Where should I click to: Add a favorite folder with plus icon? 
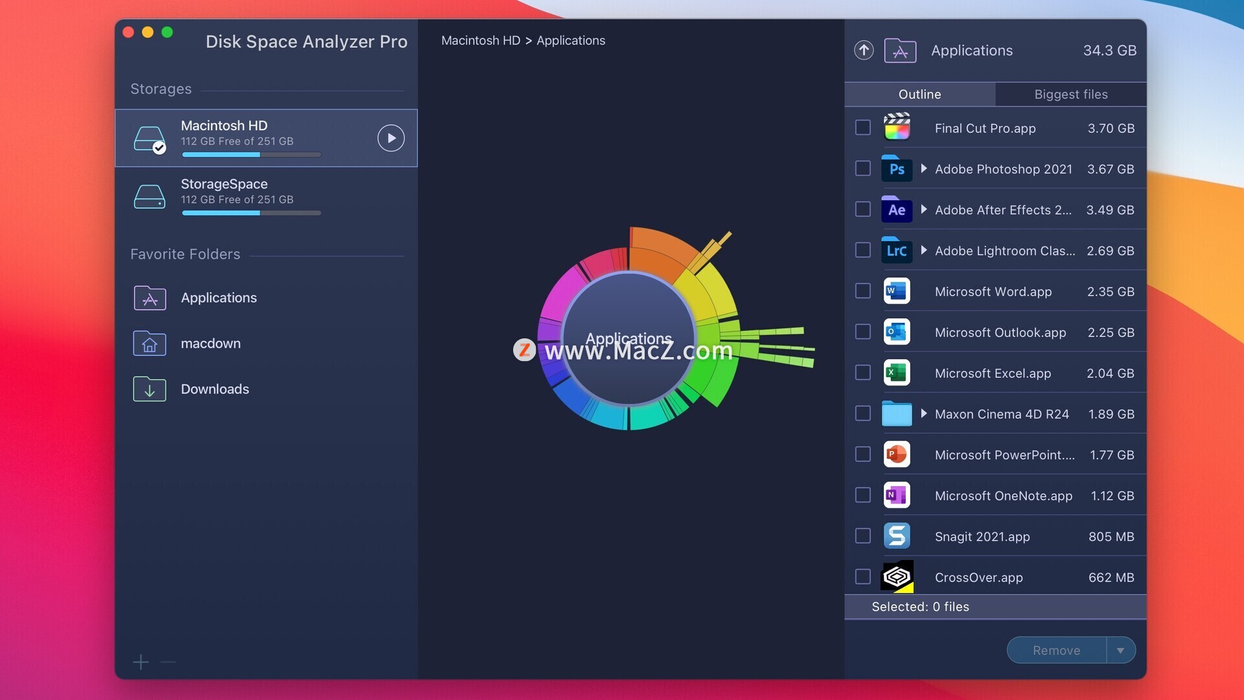(x=141, y=662)
